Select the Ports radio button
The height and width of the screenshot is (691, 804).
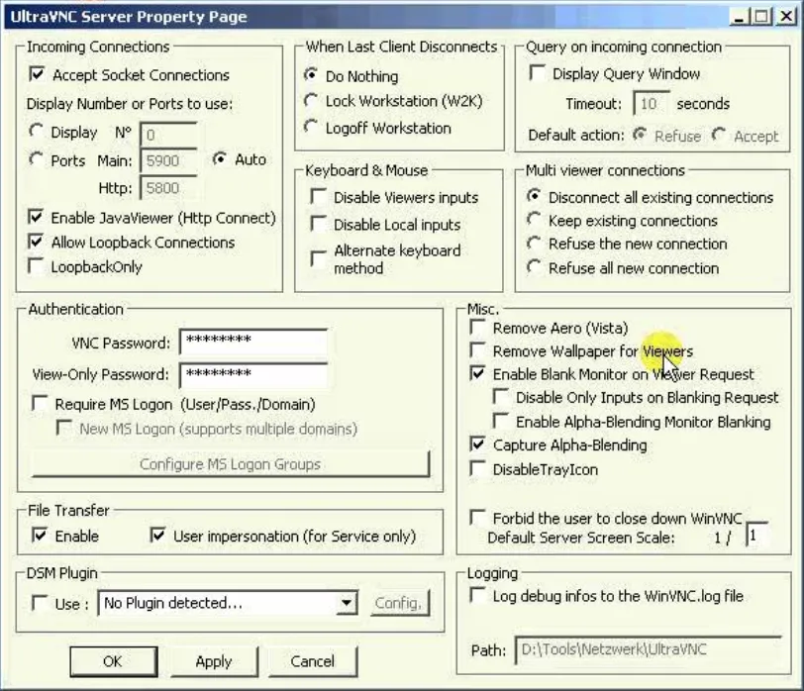36,159
